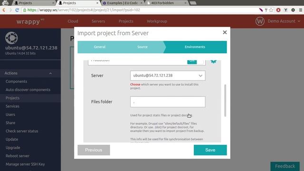
Task: Click Update in the sidebar
Action: 12,139
